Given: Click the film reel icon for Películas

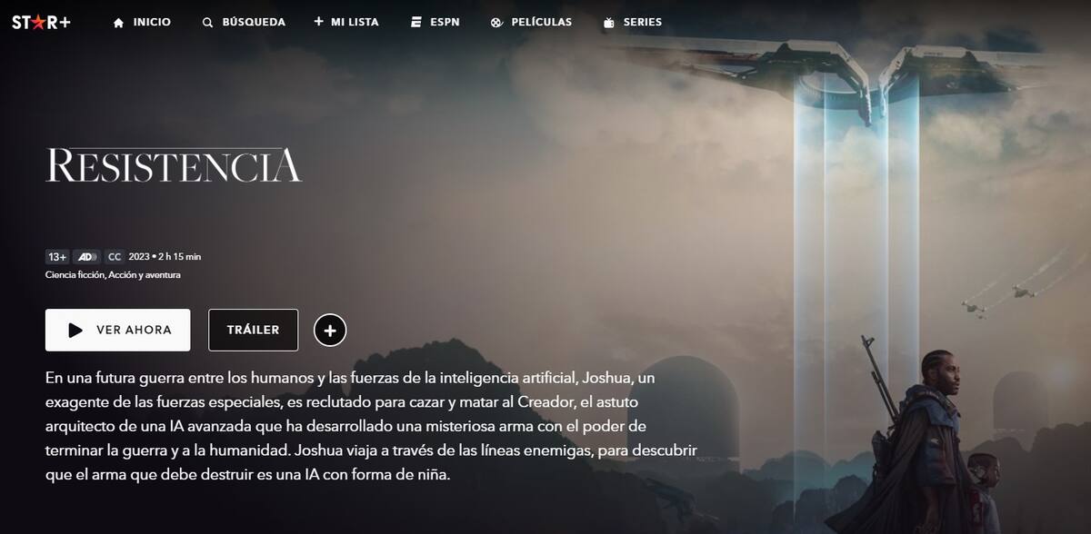Looking at the screenshot, I should coord(496,23).
